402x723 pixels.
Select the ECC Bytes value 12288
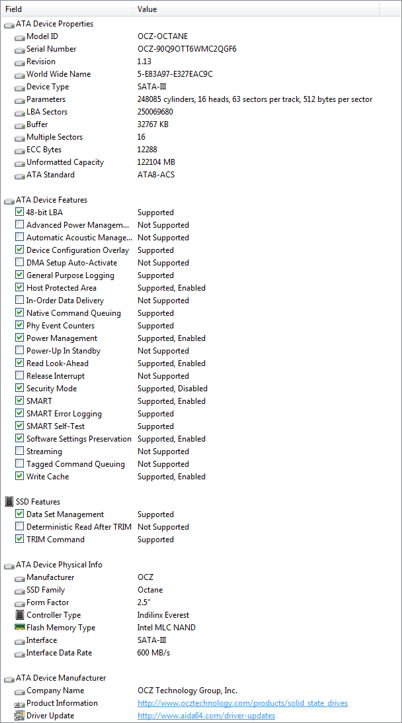coord(147,150)
